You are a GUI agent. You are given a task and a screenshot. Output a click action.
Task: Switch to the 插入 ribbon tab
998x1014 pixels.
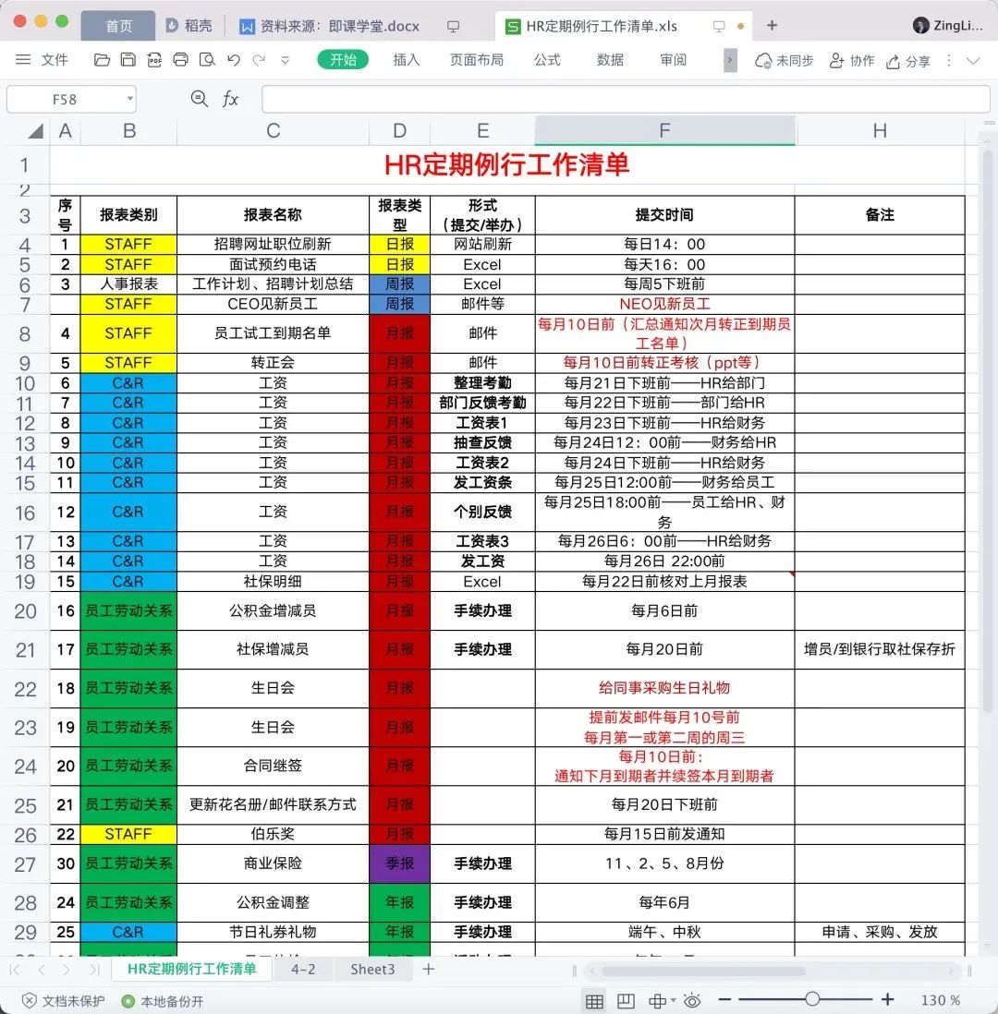(x=407, y=60)
